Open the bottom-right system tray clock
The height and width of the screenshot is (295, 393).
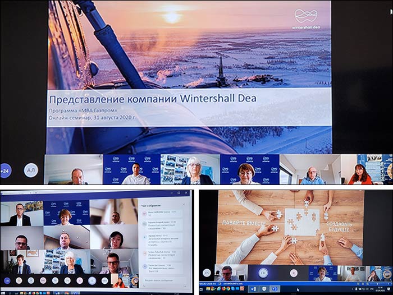(381, 289)
